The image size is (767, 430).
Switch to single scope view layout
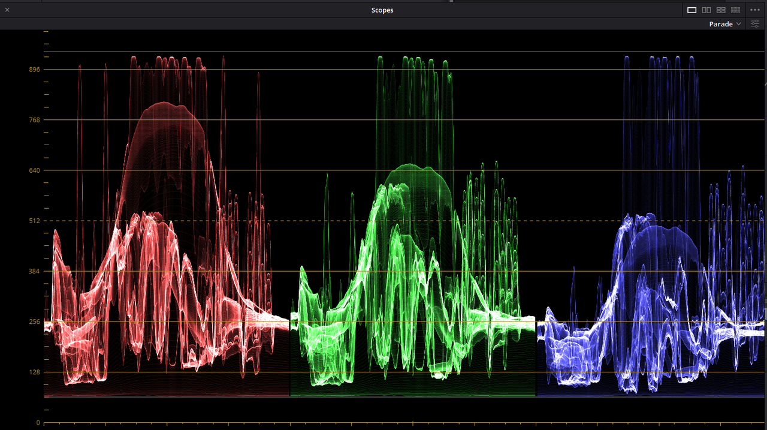(x=691, y=10)
